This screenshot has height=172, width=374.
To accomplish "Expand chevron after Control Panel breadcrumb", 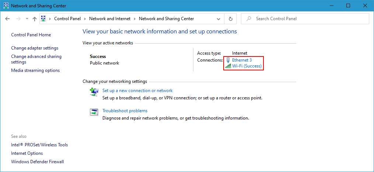I will pos(85,19).
